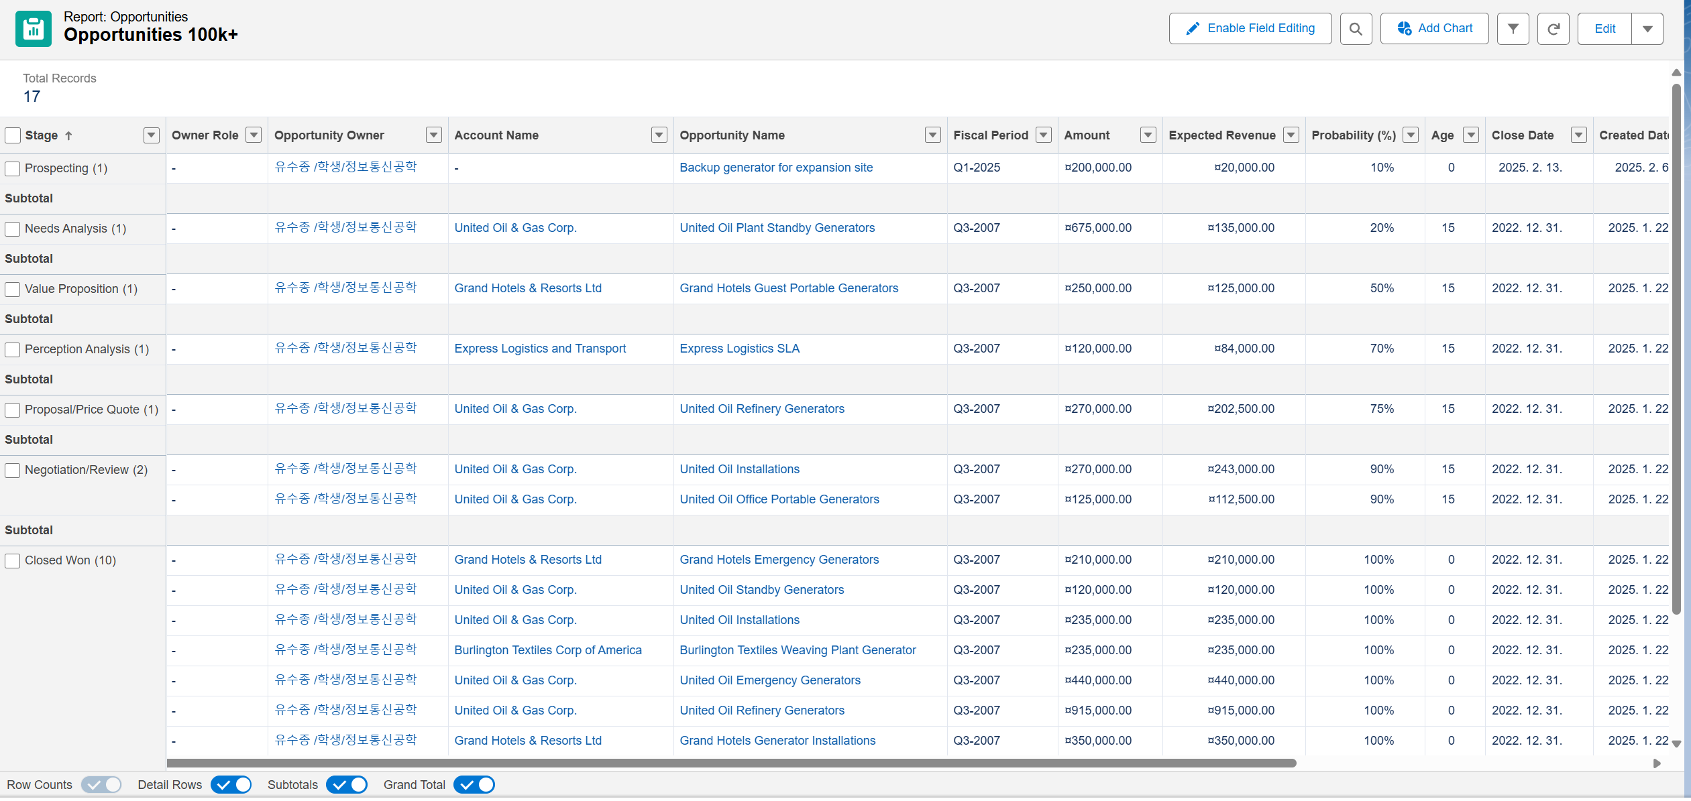Image resolution: width=1691 pixels, height=801 pixels.
Task: Click the Stage column sort arrow
Action: click(x=68, y=135)
